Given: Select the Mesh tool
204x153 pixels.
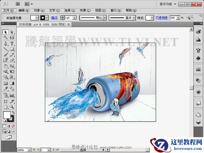Looking at the screenshot, I should click(x=6, y=83).
